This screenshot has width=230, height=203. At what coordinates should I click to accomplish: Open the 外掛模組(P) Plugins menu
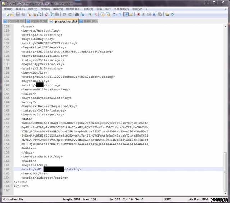click(121, 9)
